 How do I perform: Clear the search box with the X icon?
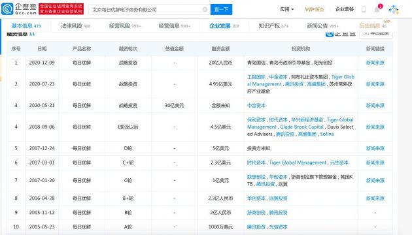coord(205,9)
